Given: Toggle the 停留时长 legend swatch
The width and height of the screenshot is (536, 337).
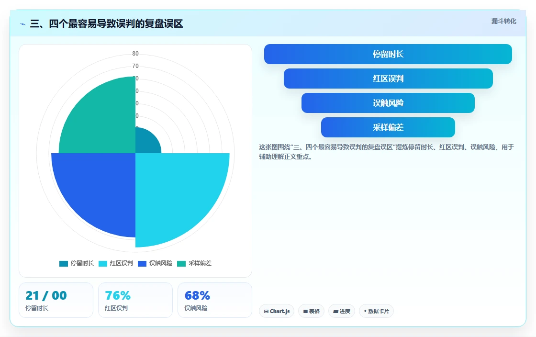Looking at the screenshot, I should (x=64, y=263).
